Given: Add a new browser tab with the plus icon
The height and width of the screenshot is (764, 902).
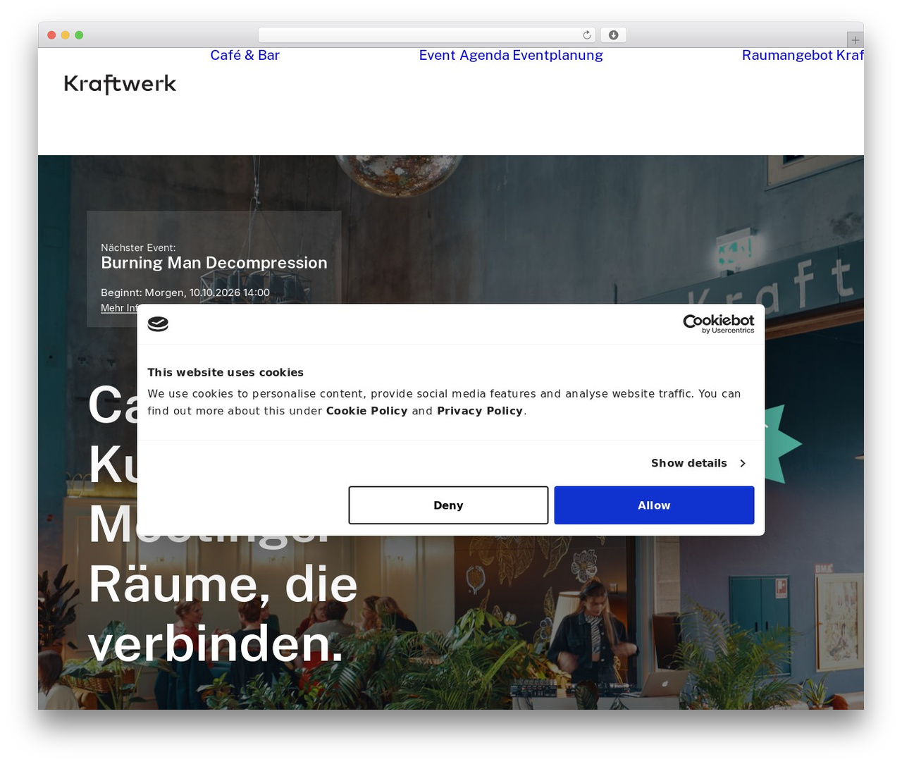Looking at the screenshot, I should tap(855, 40).
